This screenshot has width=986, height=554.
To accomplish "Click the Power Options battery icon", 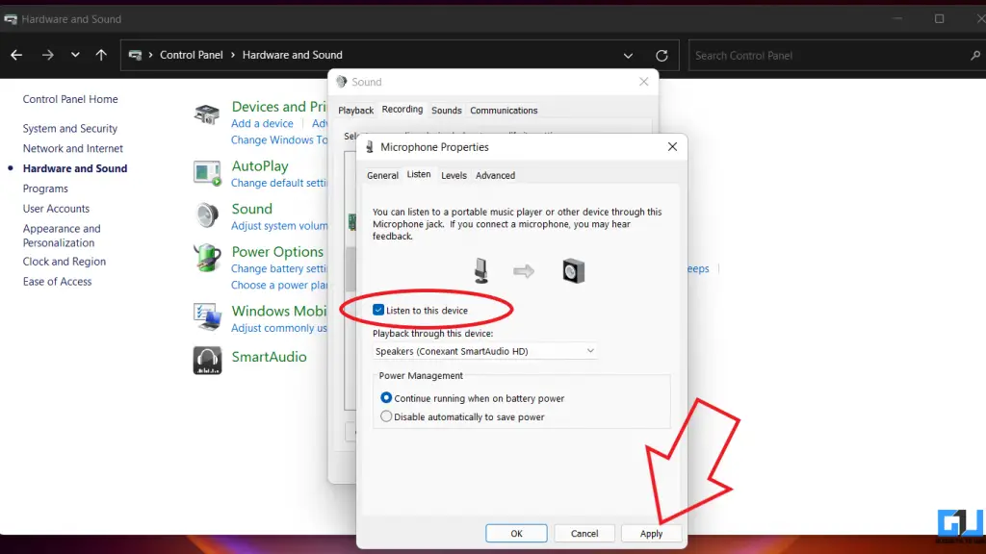I will click(206, 259).
